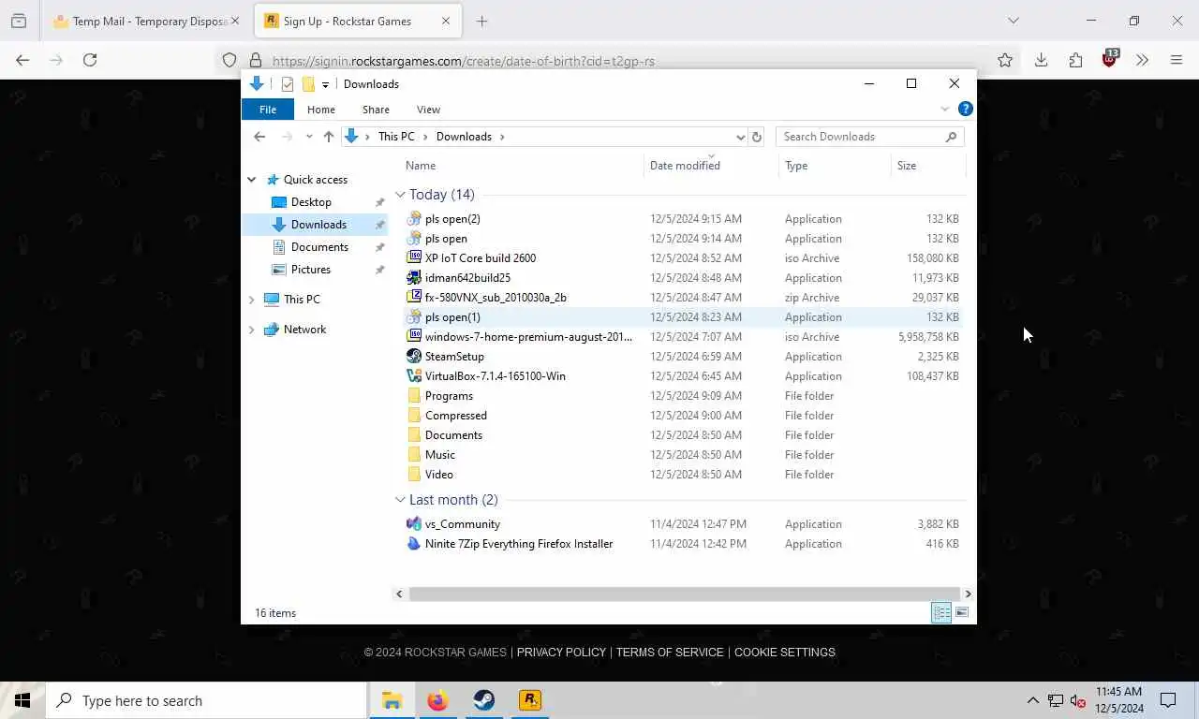Select the Music folder icon
This screenshot has width=1199, height=719.
pyautogui.click(x=414, y=455)
